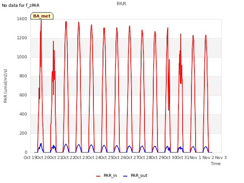Click the Oct 25 x-axis tick label
Image resolution: width=244 pixels, height=183 pixels.
pos(106,157)
